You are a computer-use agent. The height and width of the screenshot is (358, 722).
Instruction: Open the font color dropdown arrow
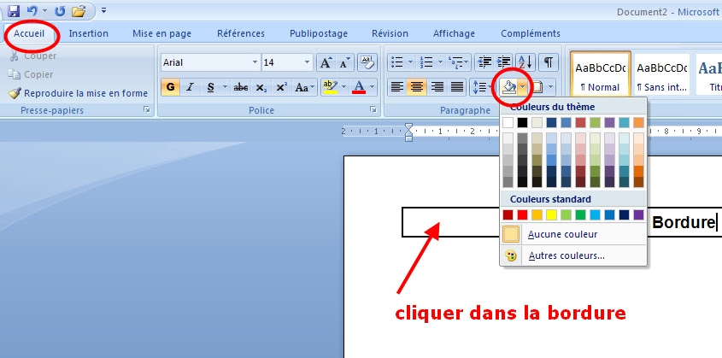click(372, 87)
